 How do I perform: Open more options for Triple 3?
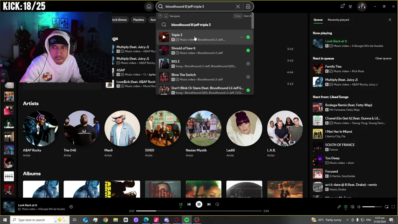pos(241,37)
